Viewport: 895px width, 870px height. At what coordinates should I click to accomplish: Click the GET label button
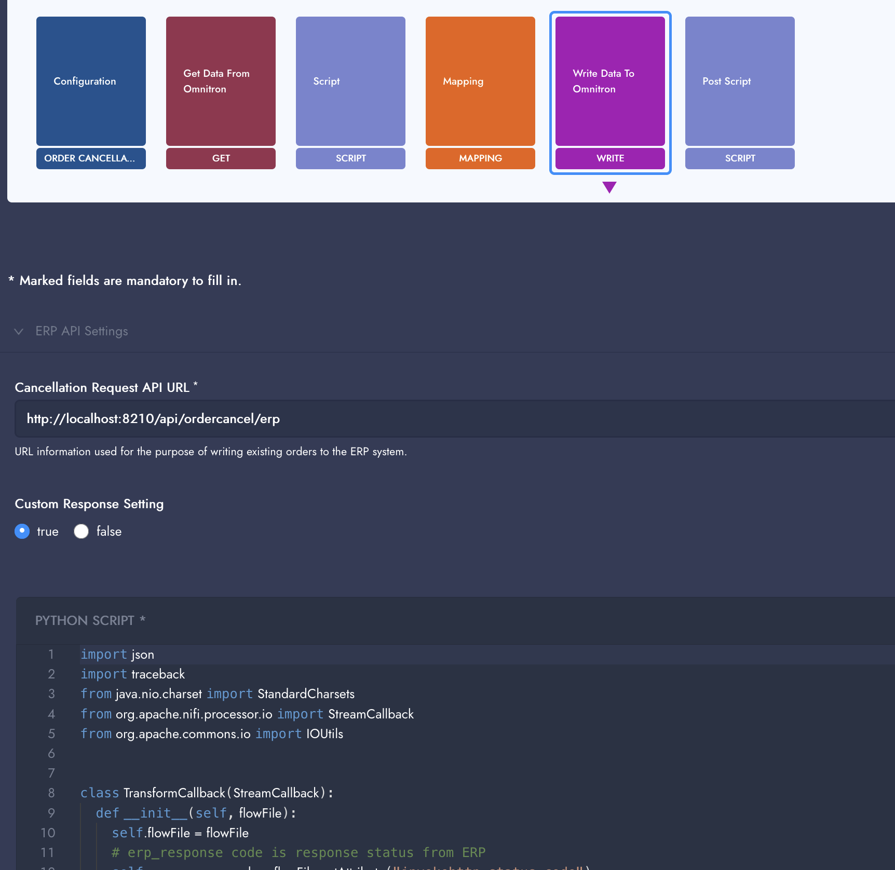(221, 158)
